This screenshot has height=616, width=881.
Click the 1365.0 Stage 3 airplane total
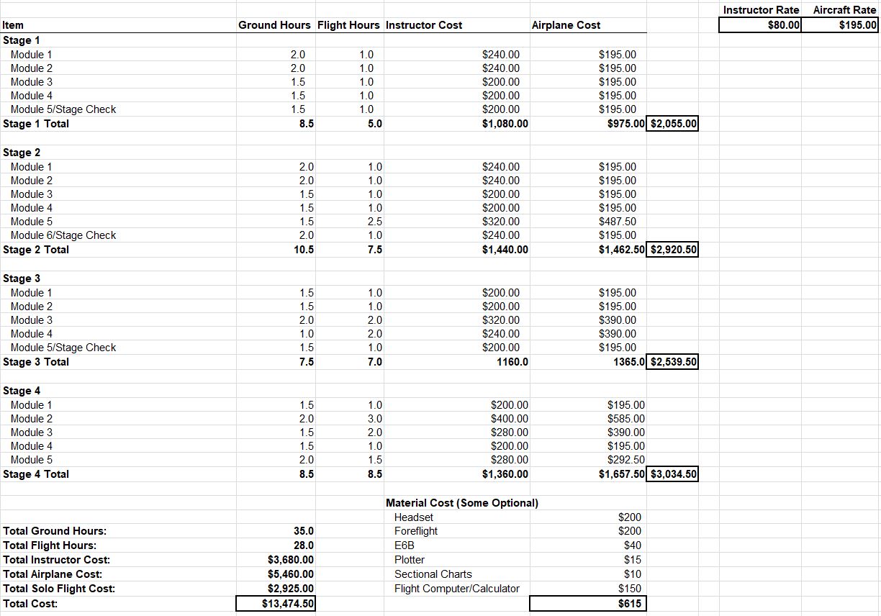629,362
